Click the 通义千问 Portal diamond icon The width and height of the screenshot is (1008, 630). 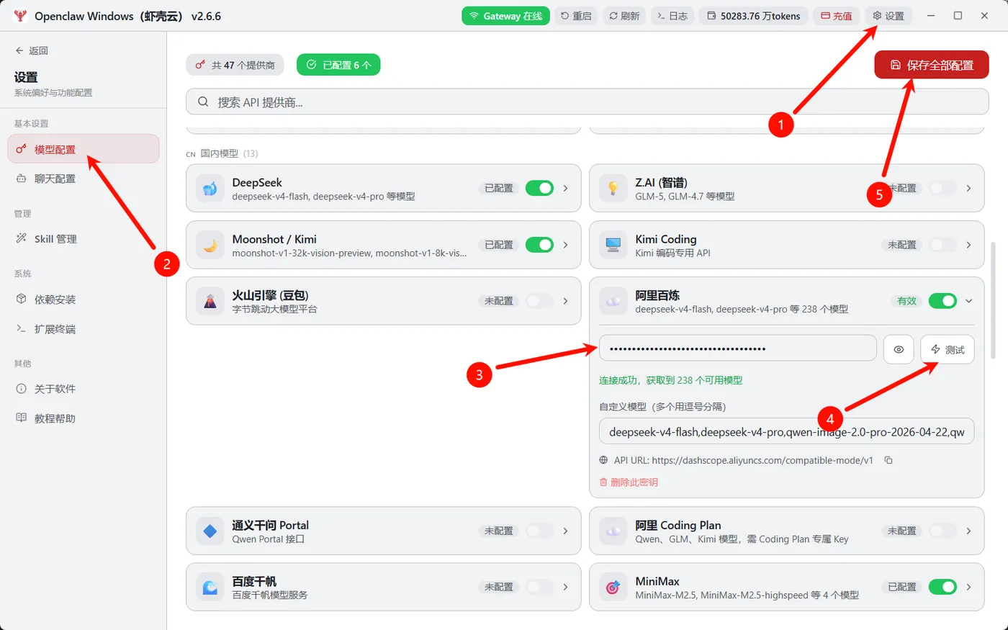(x=210, y=531)
